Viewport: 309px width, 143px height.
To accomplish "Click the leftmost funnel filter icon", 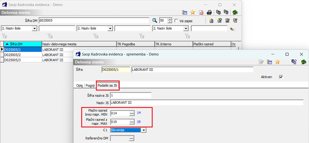I will pos(4,36).
